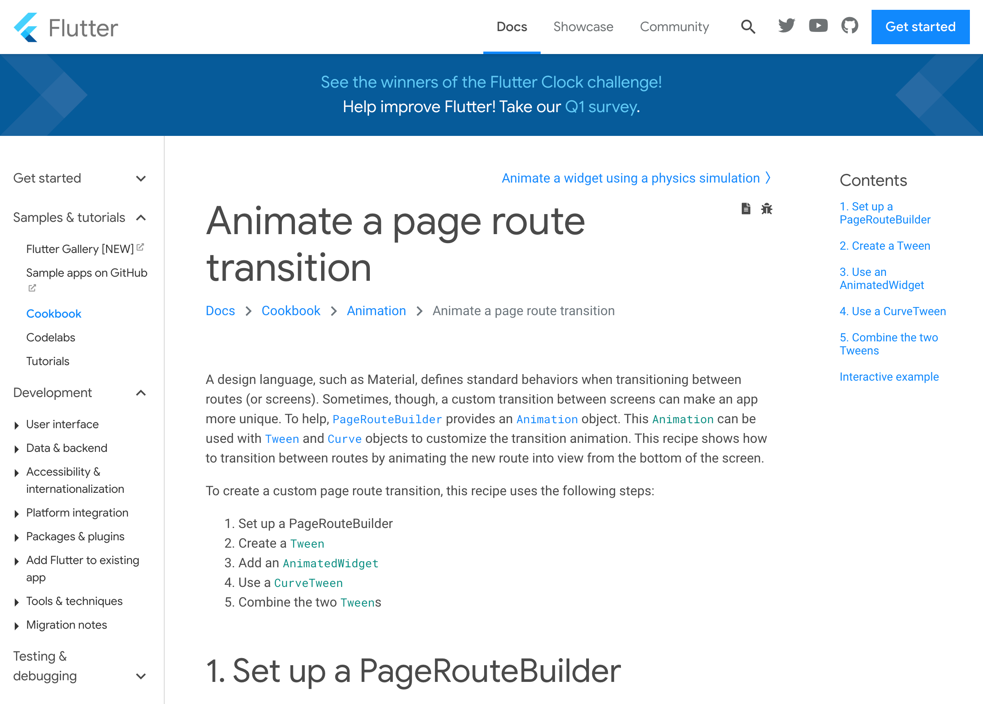The width and height of the screenshot is (983, 704).
Task: Switch to the Showcase nav tab
Action: click(583, 27)
